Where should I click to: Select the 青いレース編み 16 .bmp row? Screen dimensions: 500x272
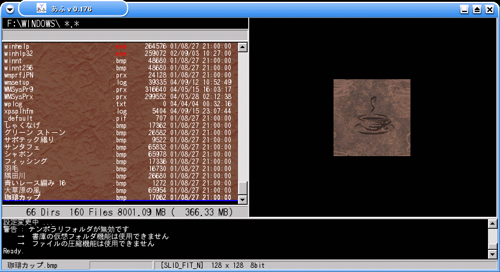click(120, 184)
